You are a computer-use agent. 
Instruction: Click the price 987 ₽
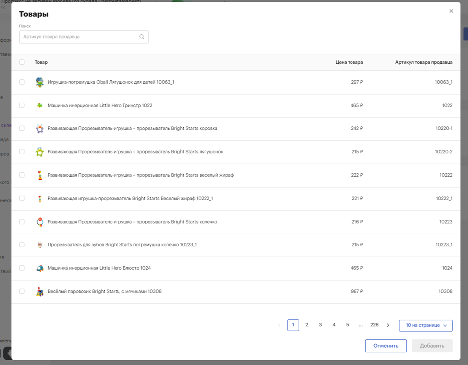tap(357, 291)
